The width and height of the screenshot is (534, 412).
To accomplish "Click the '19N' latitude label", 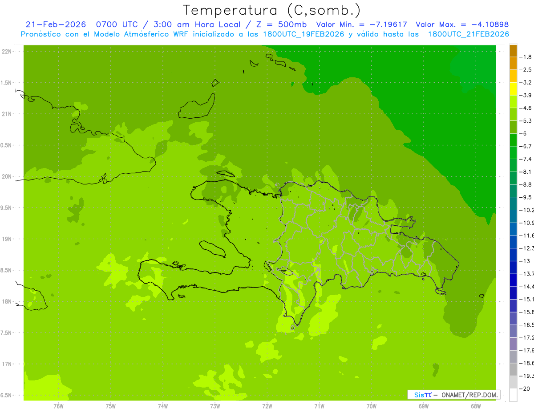I will [8, 239].
